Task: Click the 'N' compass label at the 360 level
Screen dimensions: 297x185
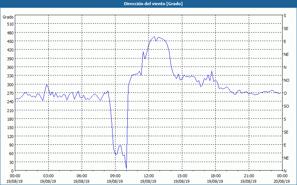Action: [285, 67]
